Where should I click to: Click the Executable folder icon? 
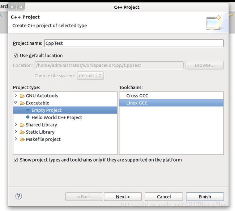pyautogui.click(x=22, y=103)
